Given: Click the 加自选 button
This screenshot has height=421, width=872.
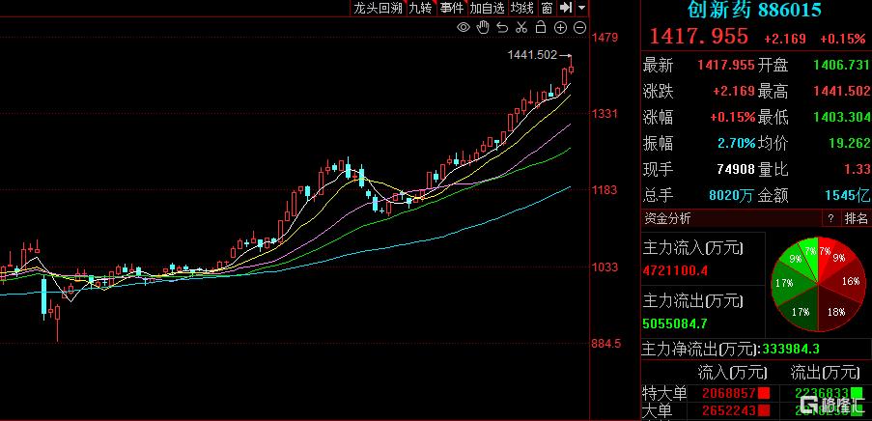Looking at the screenshot, I should click(487, 8).
